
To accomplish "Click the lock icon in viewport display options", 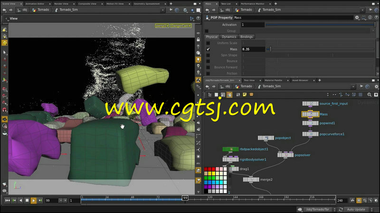I will (198, 39).
